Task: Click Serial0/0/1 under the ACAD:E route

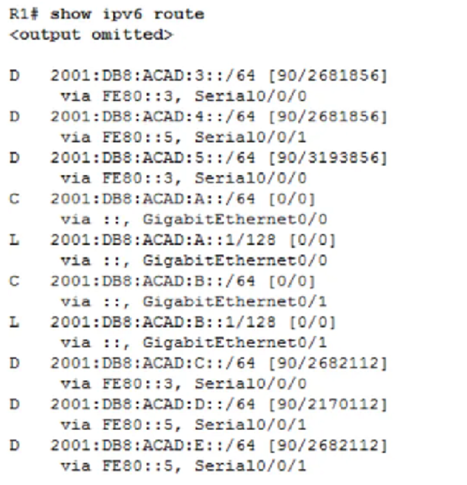Action: (x=250, y=466)
